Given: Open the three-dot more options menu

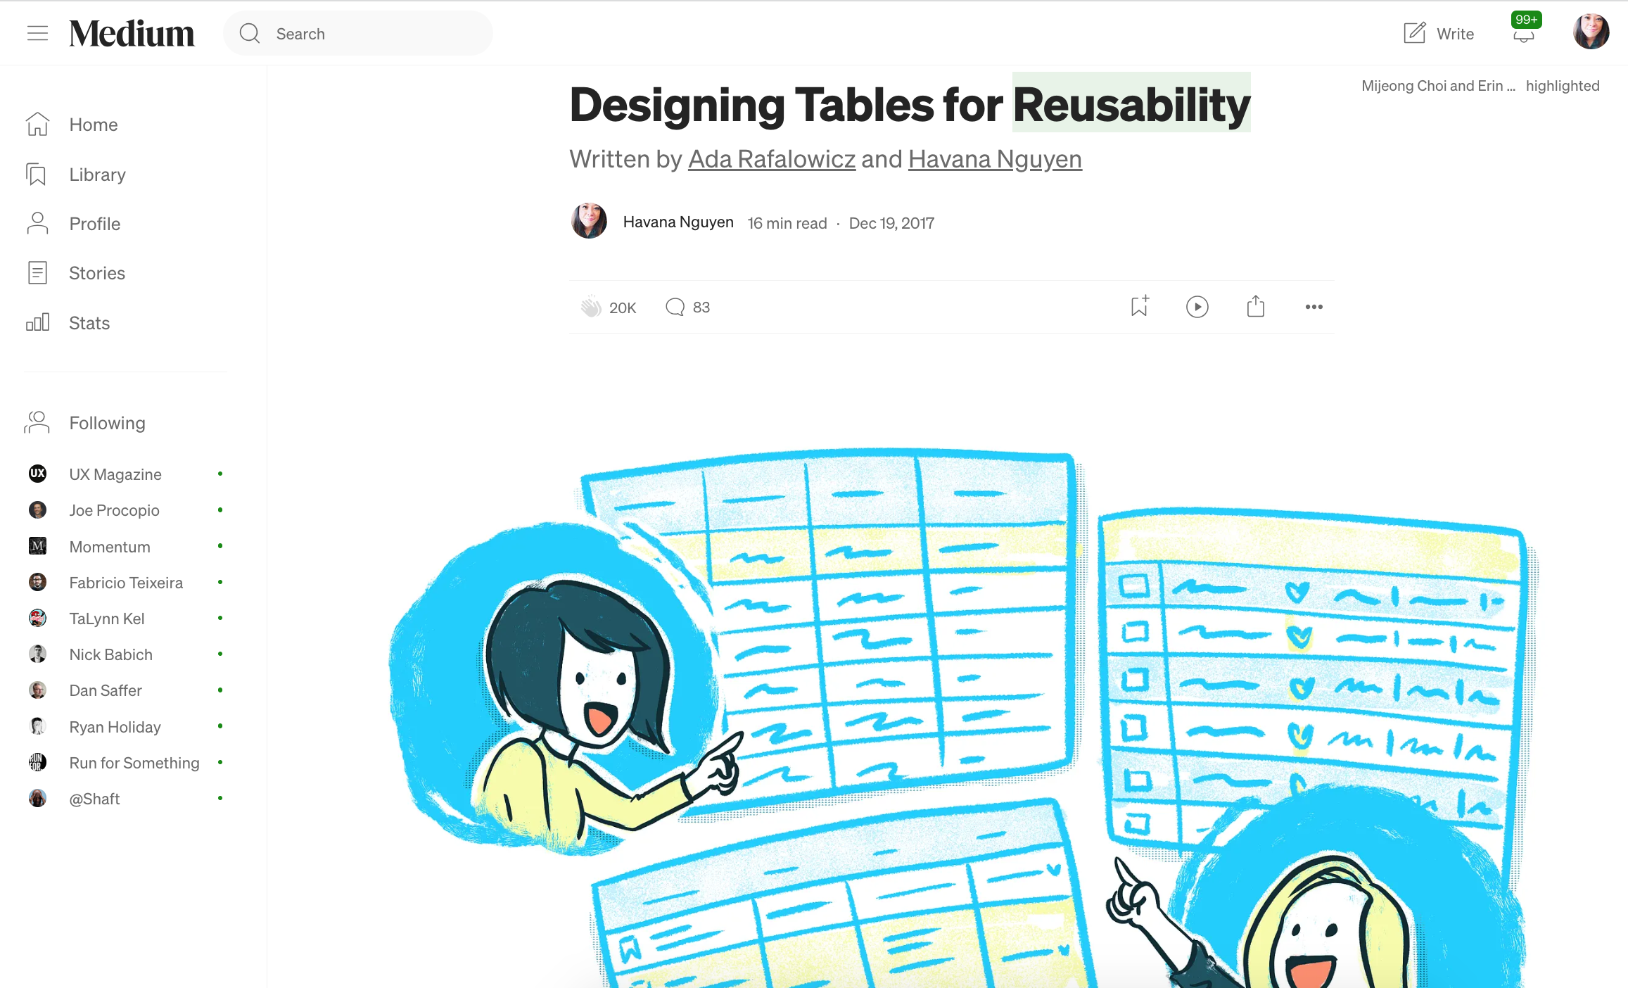Looking at the screenshot, I should (x=1314, y=307).
